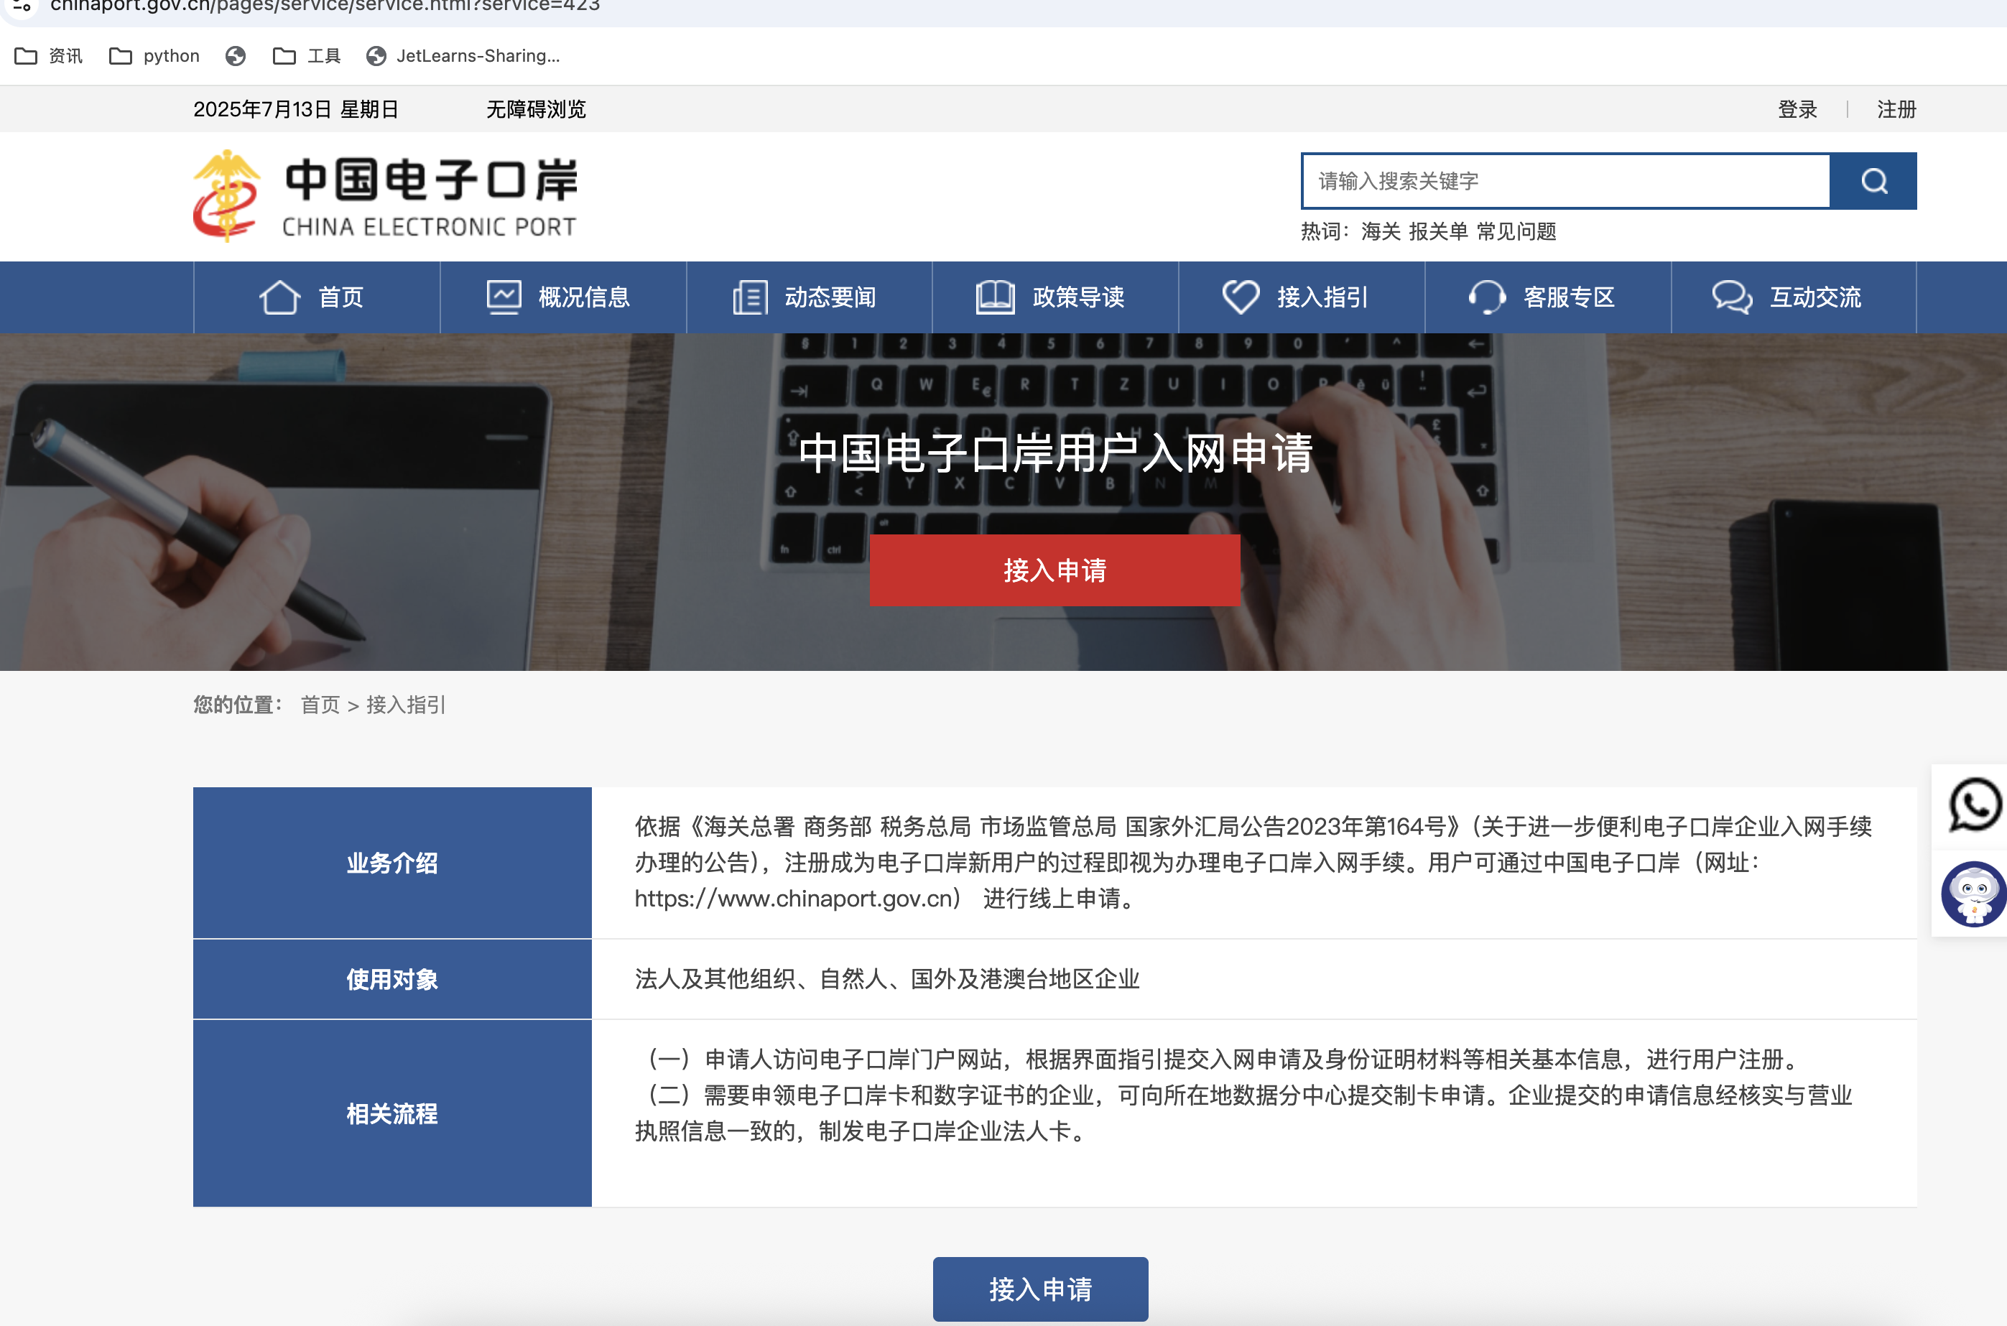Click the heart icon for 接入指引
2007x1326 pixels.
coord(1240,297)
